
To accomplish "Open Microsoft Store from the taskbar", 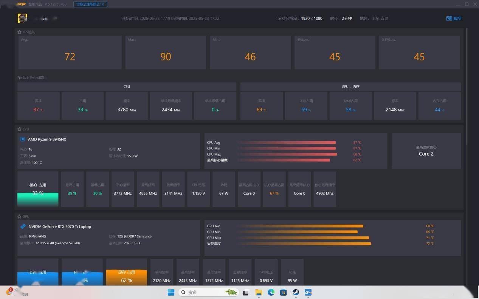I will coord(284,292).
